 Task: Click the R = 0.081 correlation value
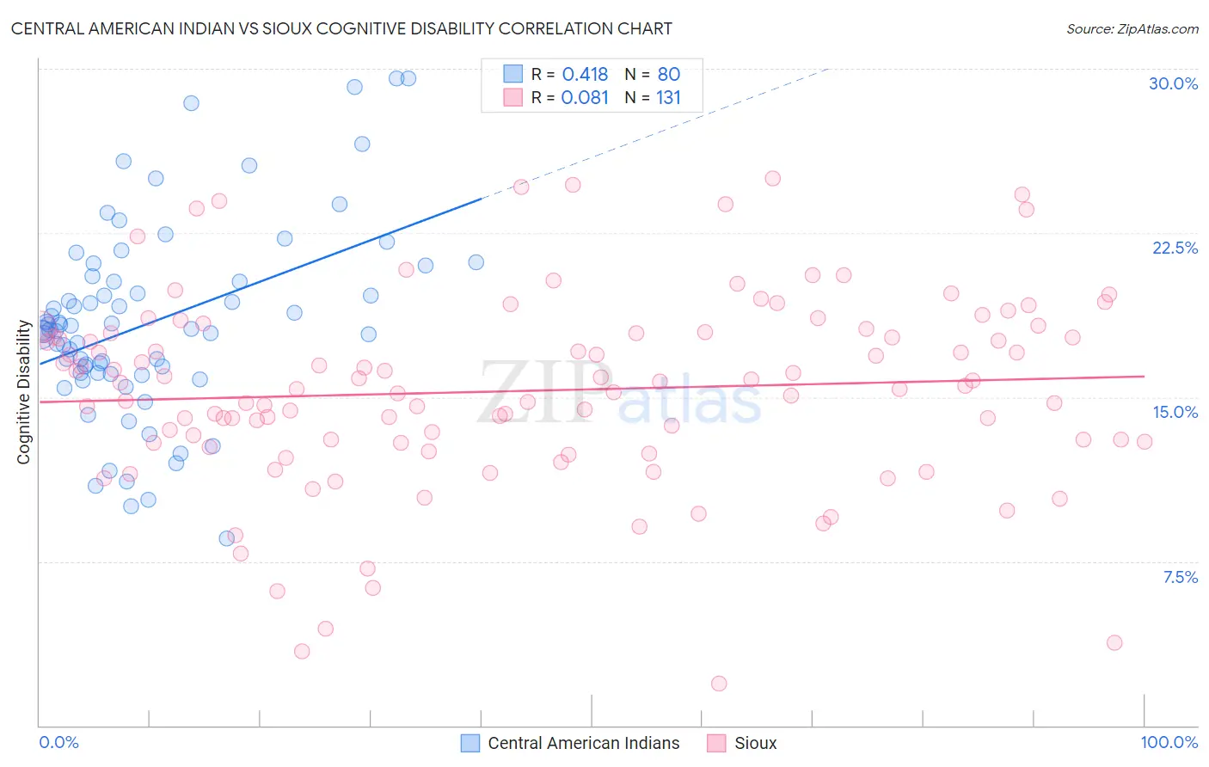pos(569,97)
